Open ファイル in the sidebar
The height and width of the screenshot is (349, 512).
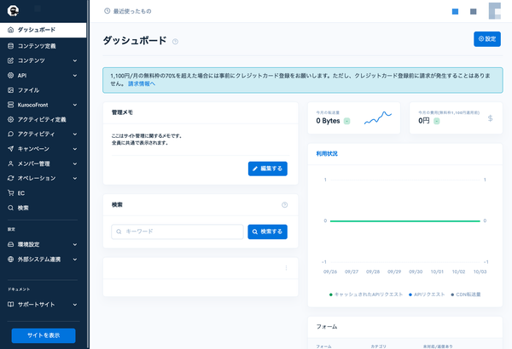tap(44, 90)
